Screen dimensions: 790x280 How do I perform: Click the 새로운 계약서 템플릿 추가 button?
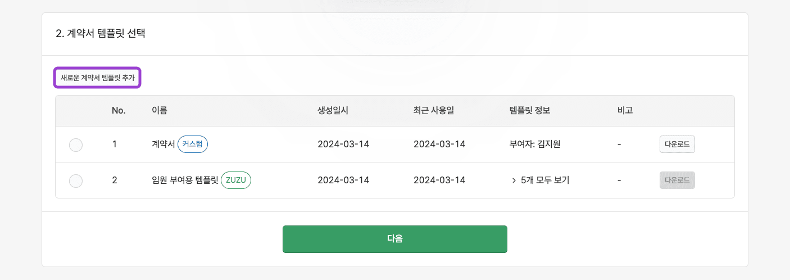pos(97,78)
